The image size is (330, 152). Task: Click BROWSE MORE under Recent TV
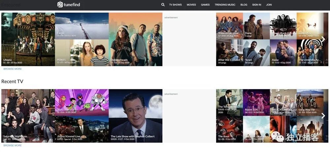tap(13, 145)
